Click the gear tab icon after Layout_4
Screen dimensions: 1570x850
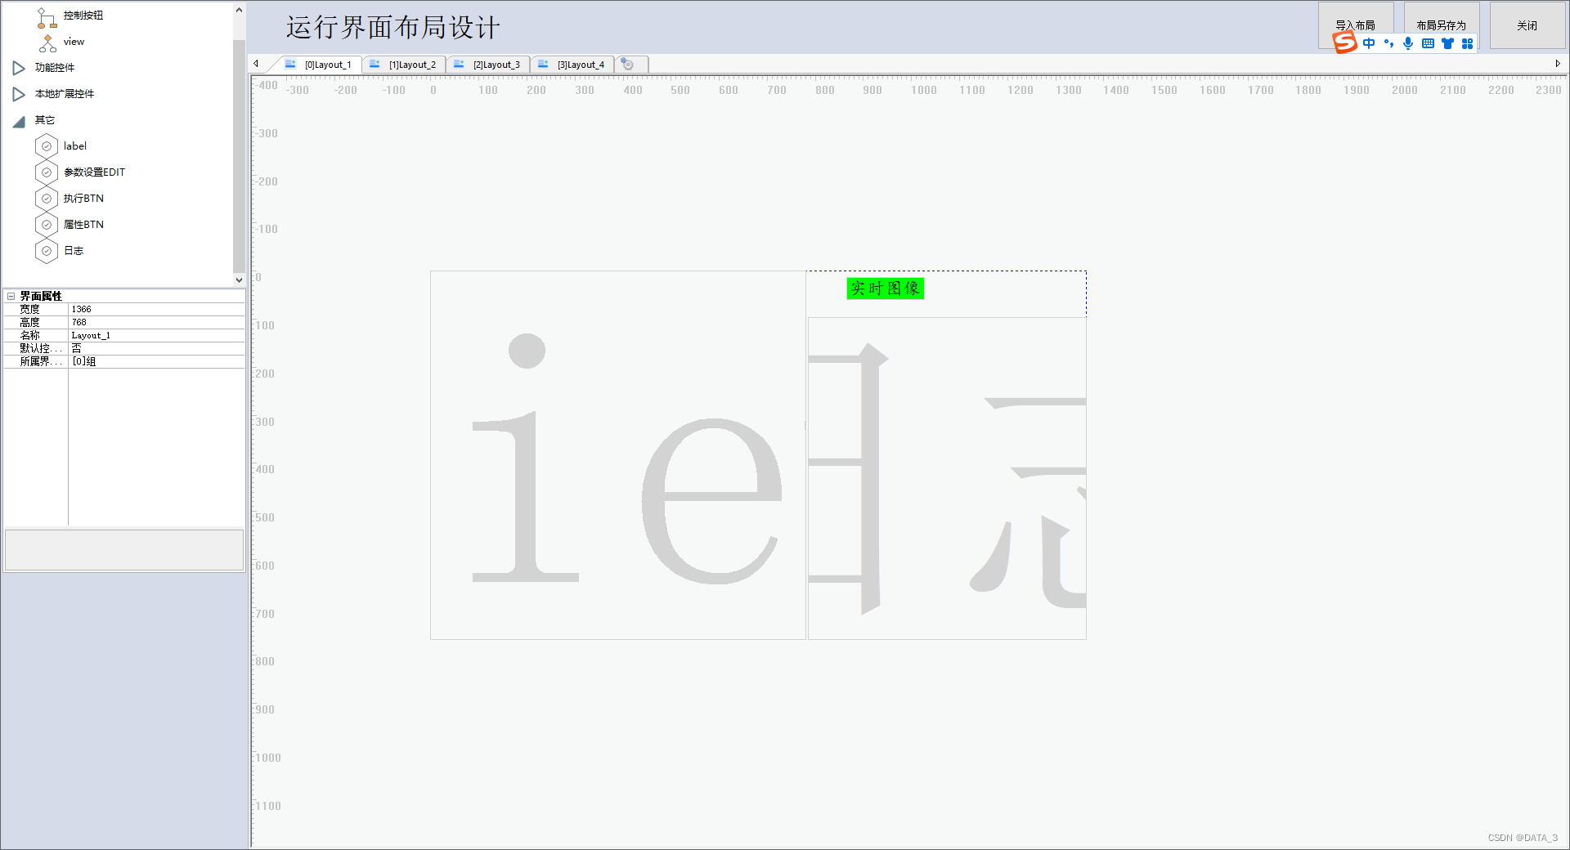(x=628, y=64)
